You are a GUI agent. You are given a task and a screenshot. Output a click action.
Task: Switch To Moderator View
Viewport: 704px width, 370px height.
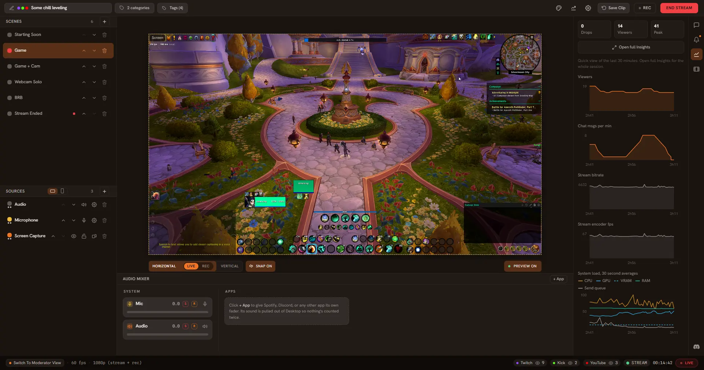[x=35, y=363]
